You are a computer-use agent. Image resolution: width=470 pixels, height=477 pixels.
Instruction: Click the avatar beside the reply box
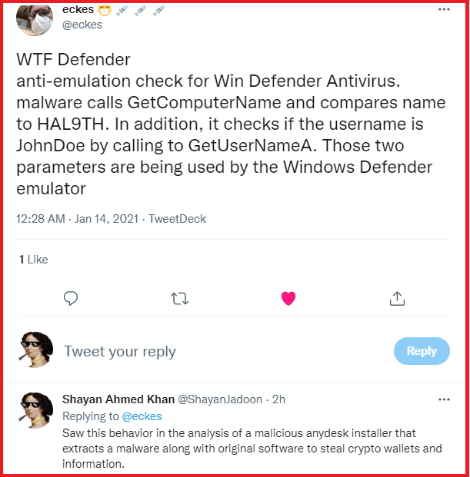click(35, 349)
